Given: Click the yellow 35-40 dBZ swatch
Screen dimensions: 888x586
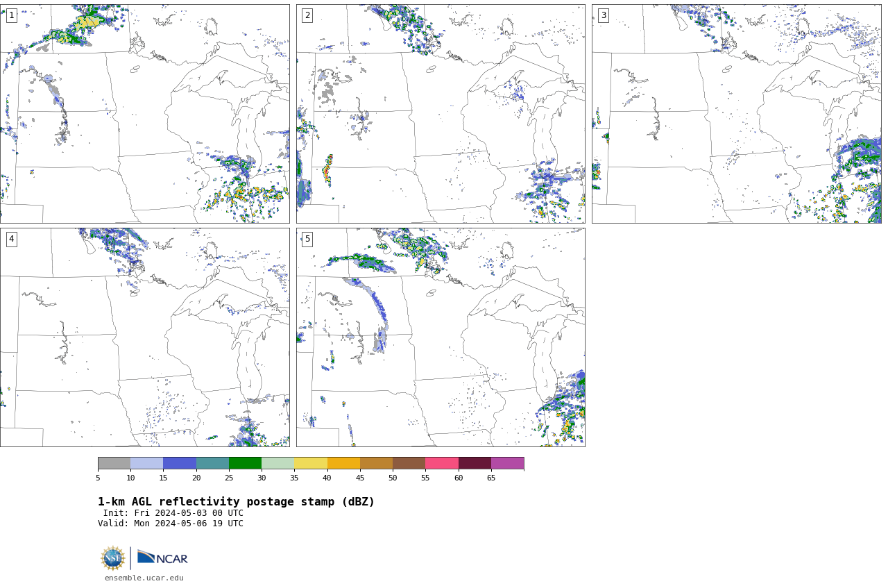Looking at the screenshot, I should [x=311, y=463].
